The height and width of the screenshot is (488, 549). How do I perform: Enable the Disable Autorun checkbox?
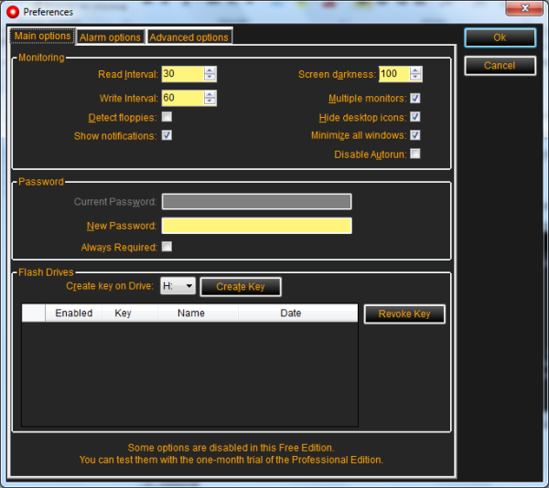[x=415, y=154]
